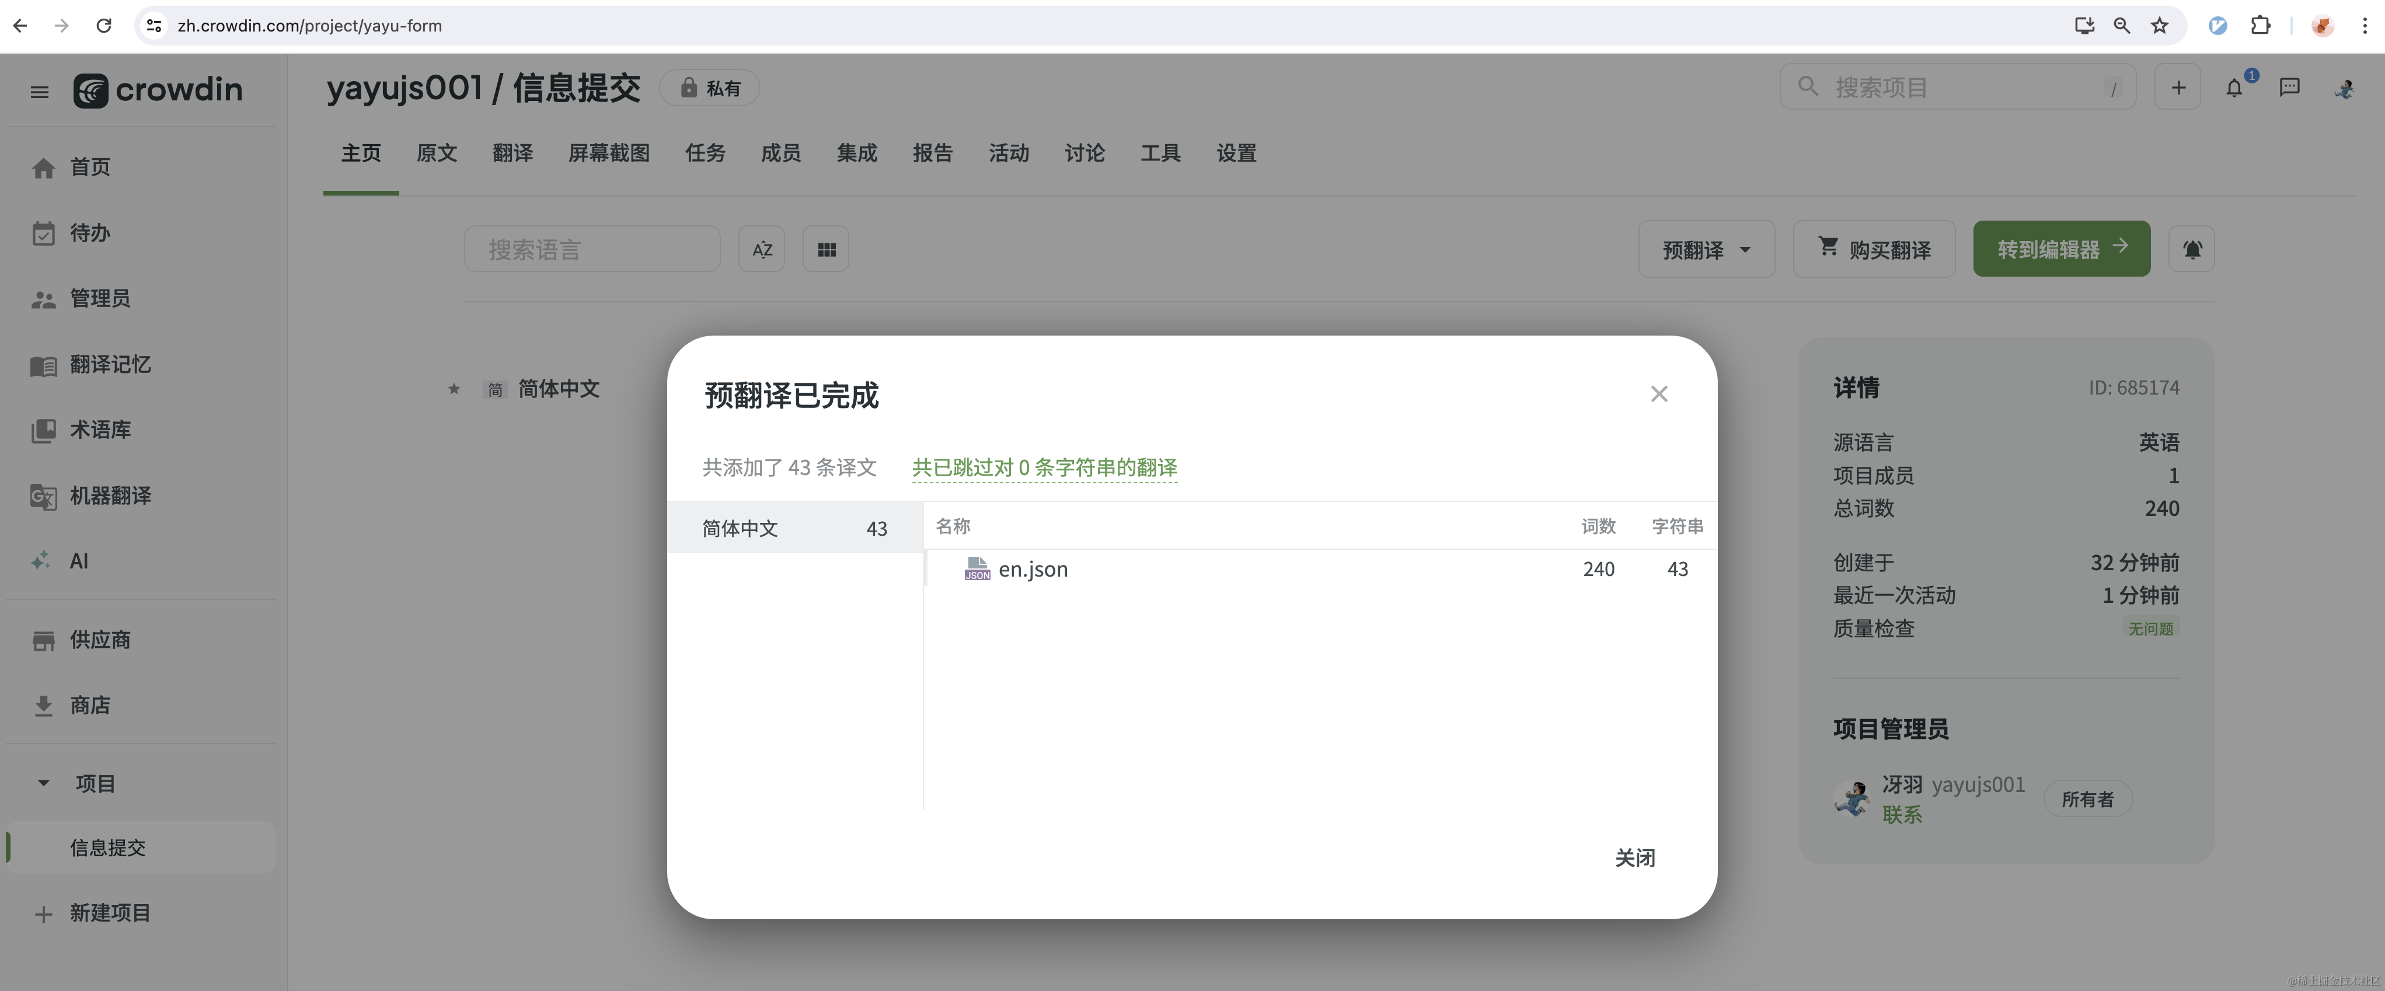Select en.json file row
The image size is (2385, 991).
[1033, 570]
